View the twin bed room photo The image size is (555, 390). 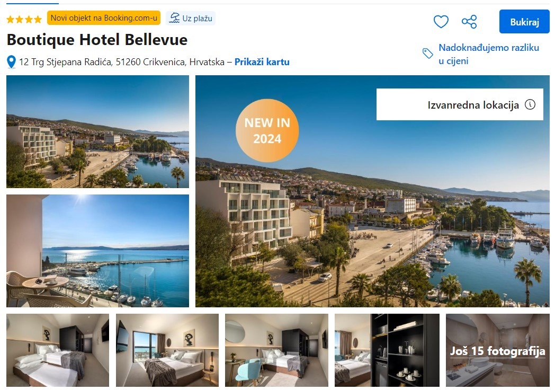(x=58, y=350)
